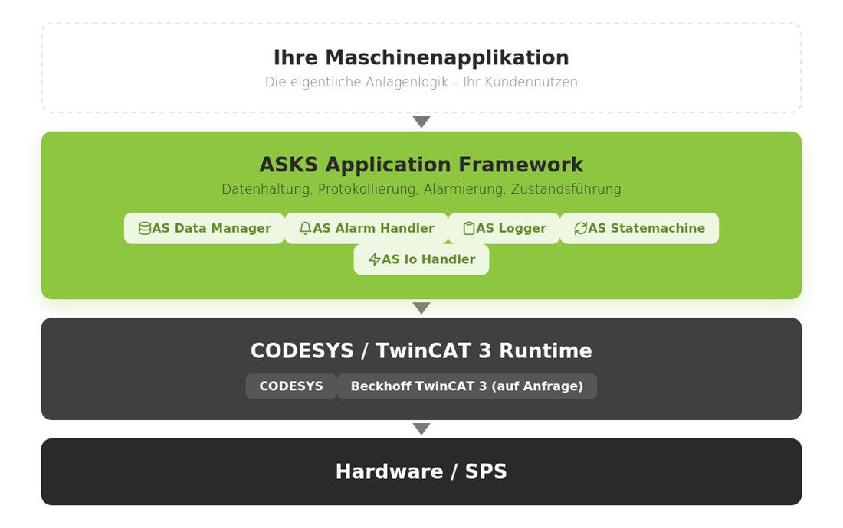Click the refresh icon in AS Statemachine

click(581, 229)
